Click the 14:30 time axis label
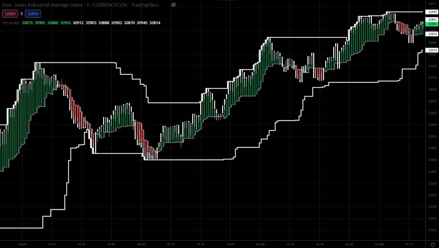The width and height of the screenshot is (439, 248). point(82,244)
